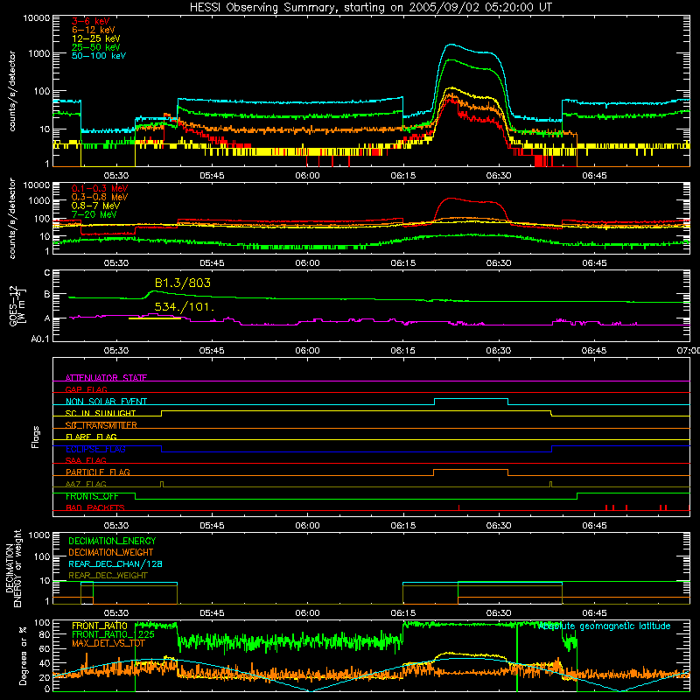Click the 'C' class tick on GOES axis
Screen dimensions: 700x700
click(47, 273)
